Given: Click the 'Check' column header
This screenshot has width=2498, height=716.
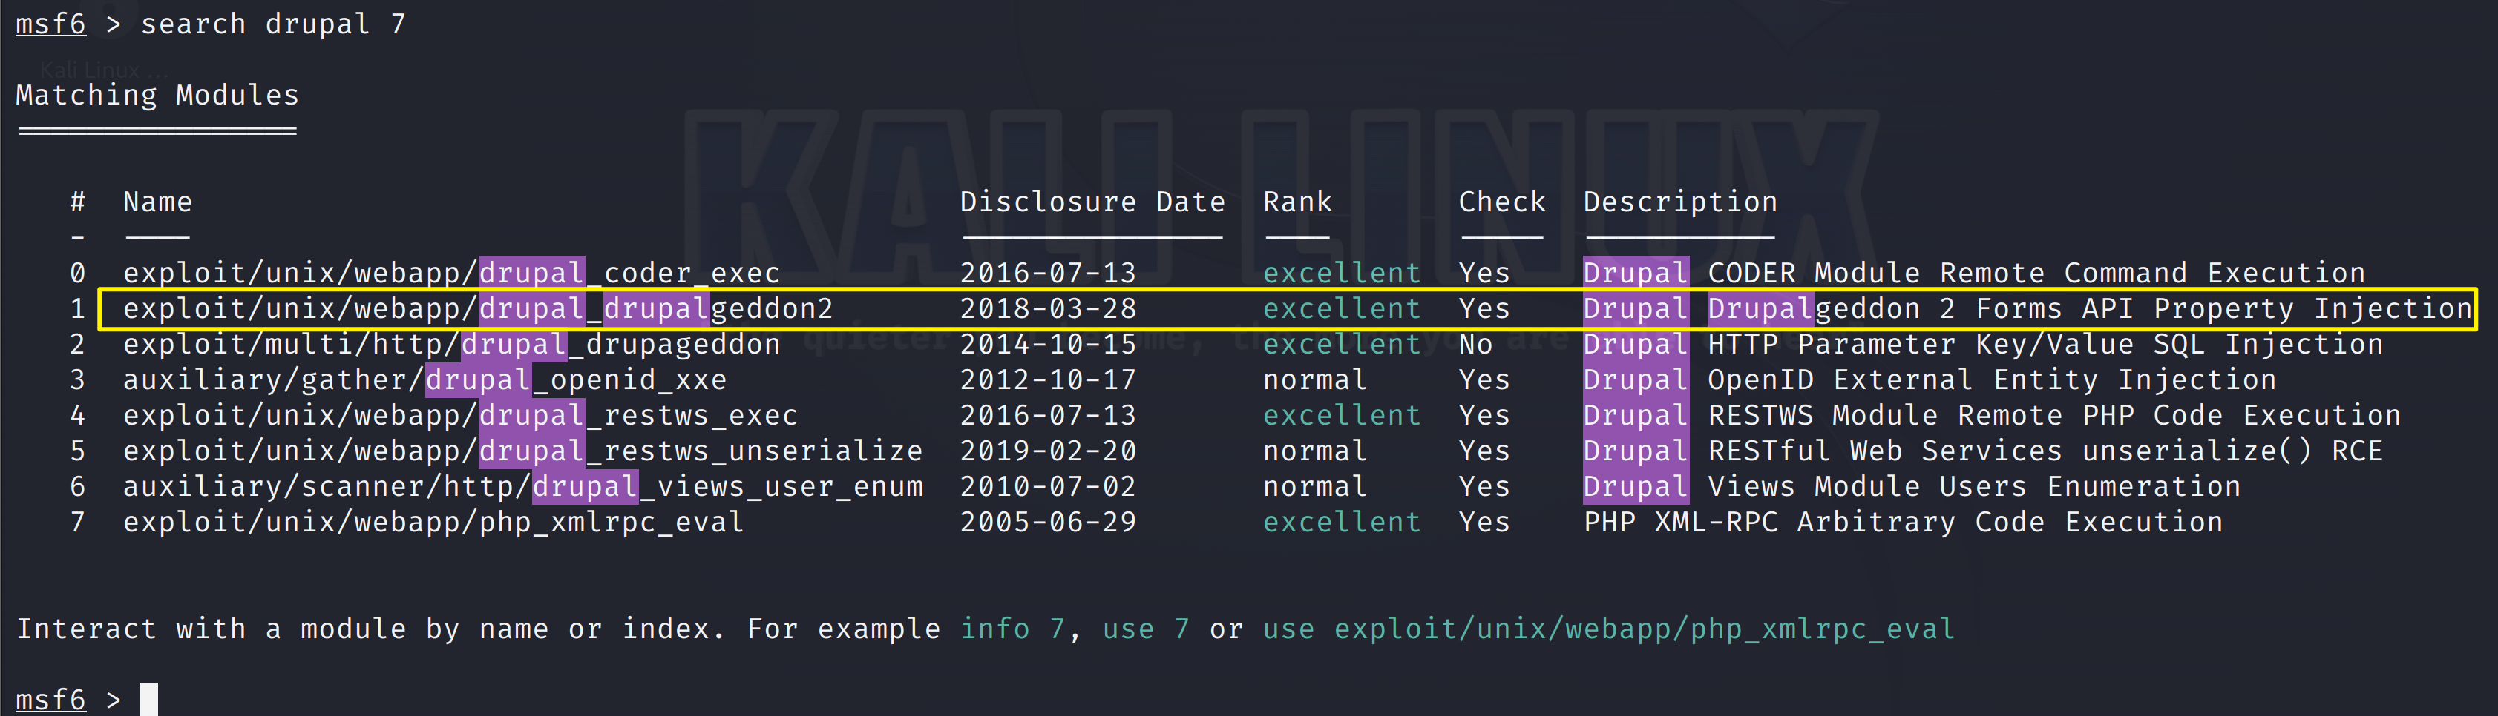Looking at the screenshot, I should pyautogui.click(x=1501, y=202).
